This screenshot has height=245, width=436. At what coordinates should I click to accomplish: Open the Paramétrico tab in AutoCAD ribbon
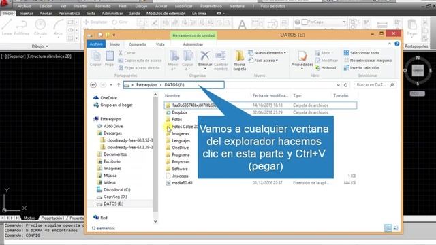pyautogui.click(x=69, y=14)
